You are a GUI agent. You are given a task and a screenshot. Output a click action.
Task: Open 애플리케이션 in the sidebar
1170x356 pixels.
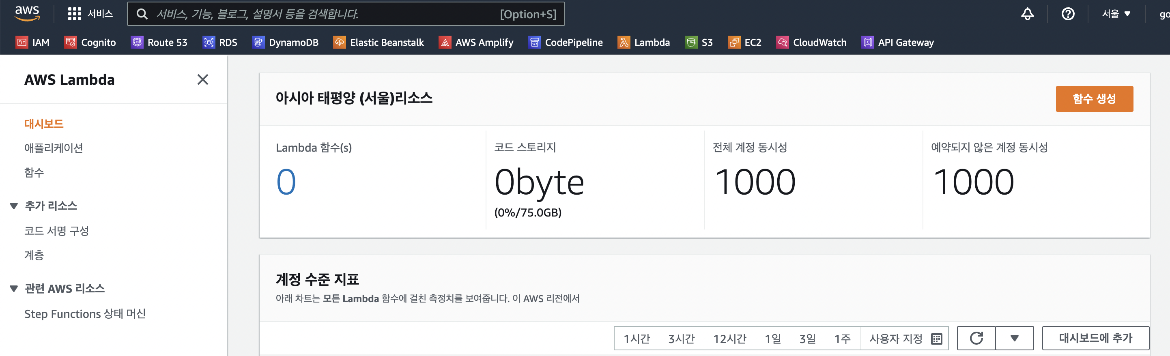pyautogui.click(x=54, y=148)
